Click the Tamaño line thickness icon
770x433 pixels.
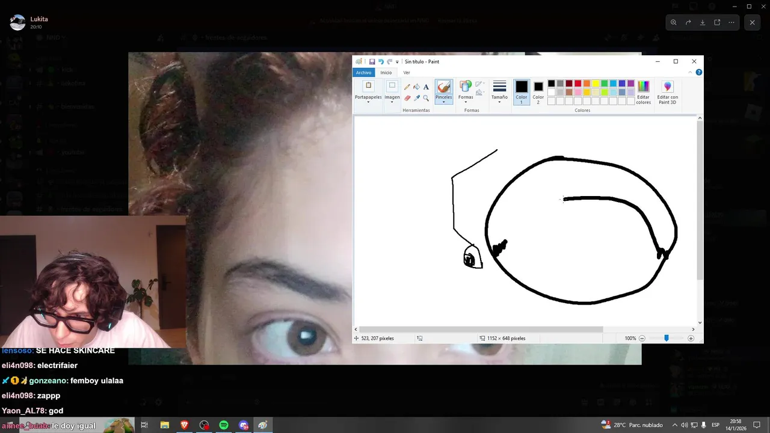(x=499, y=87)
